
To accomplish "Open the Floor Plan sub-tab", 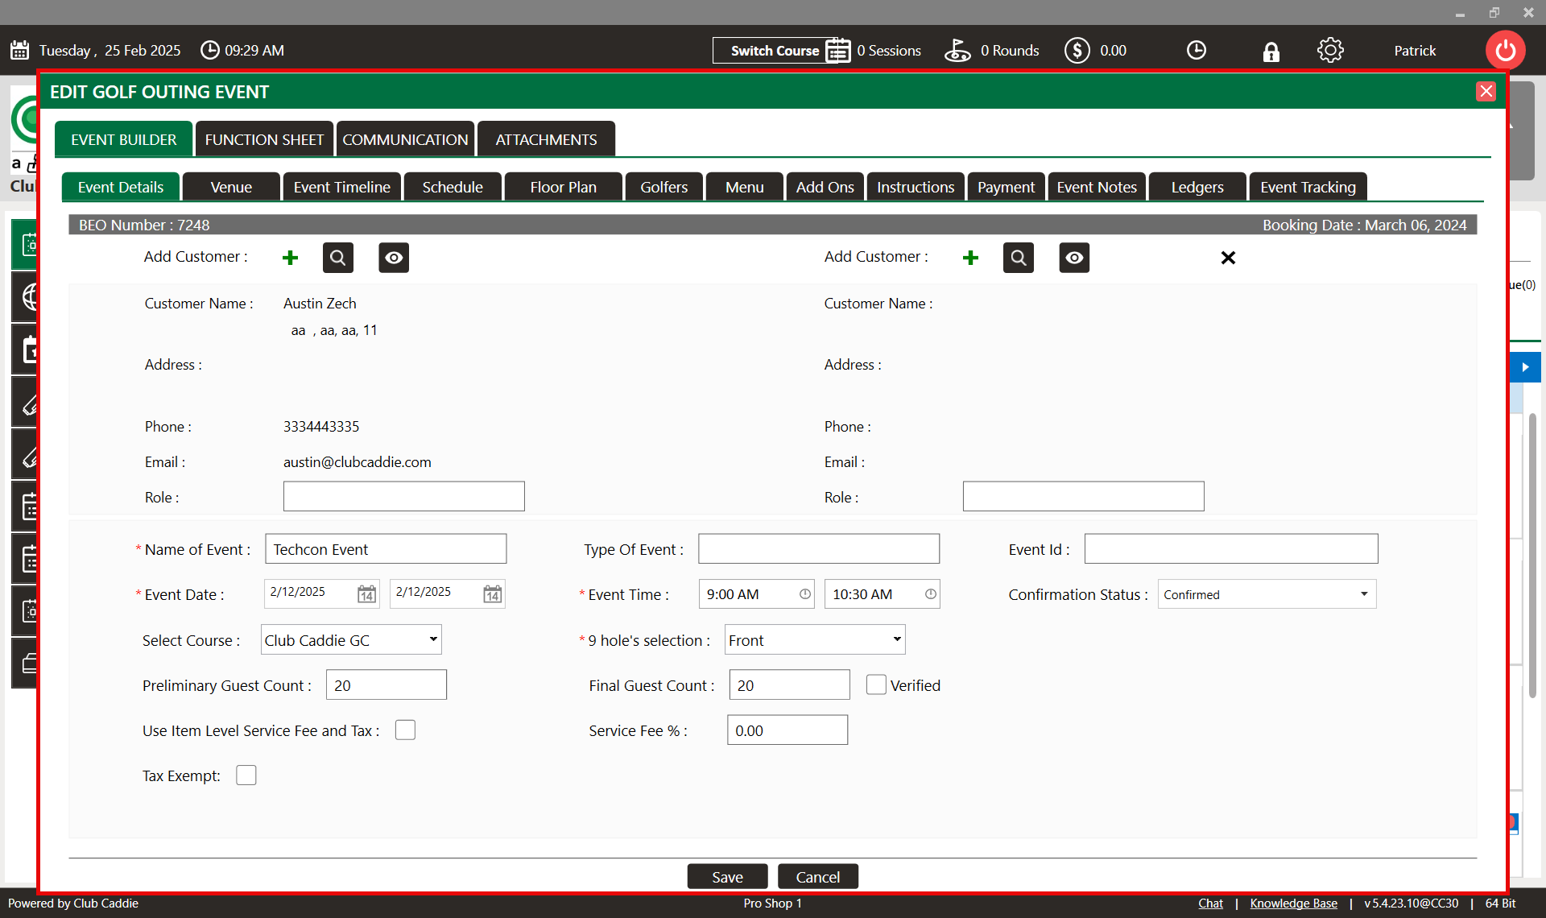I will click(563, 187).
